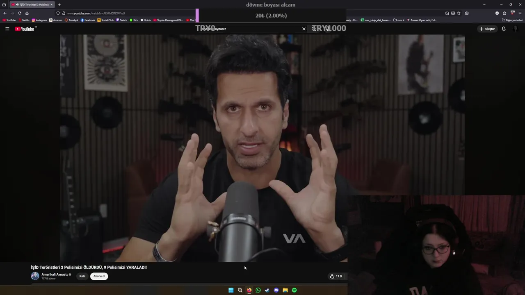Image resolution: width=525 pixels, height=295 pixels.
Task: Open the list all tabs chevron
Action: pyautogui.click(x=484, y=5)
